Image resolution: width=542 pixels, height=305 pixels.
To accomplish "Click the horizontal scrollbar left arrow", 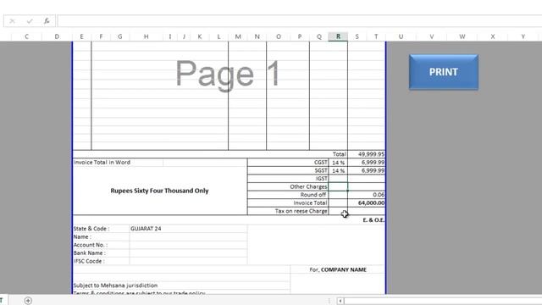I will pyautogui.click(x=340, y=301).
